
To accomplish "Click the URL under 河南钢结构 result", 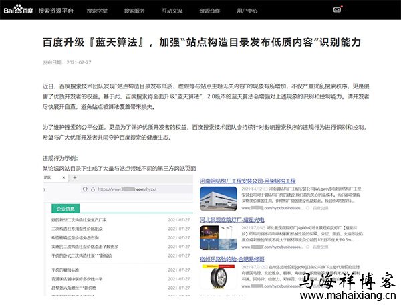I will pyautogui.click(x=273, y=208).
